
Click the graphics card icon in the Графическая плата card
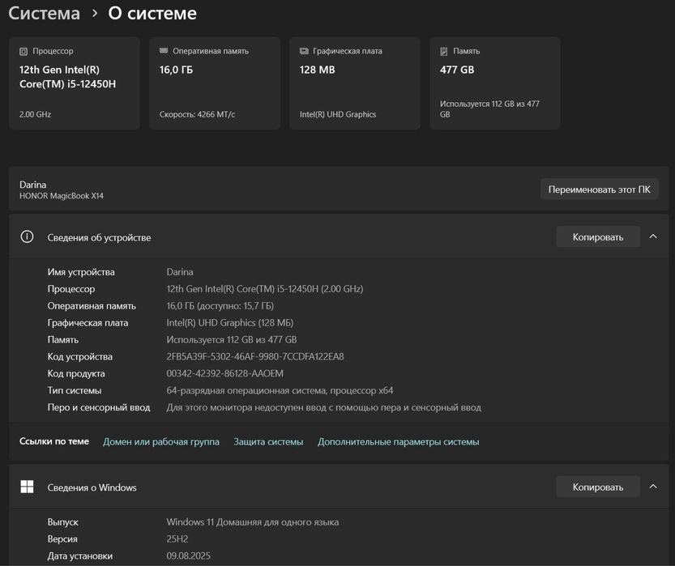pos(304,51)
